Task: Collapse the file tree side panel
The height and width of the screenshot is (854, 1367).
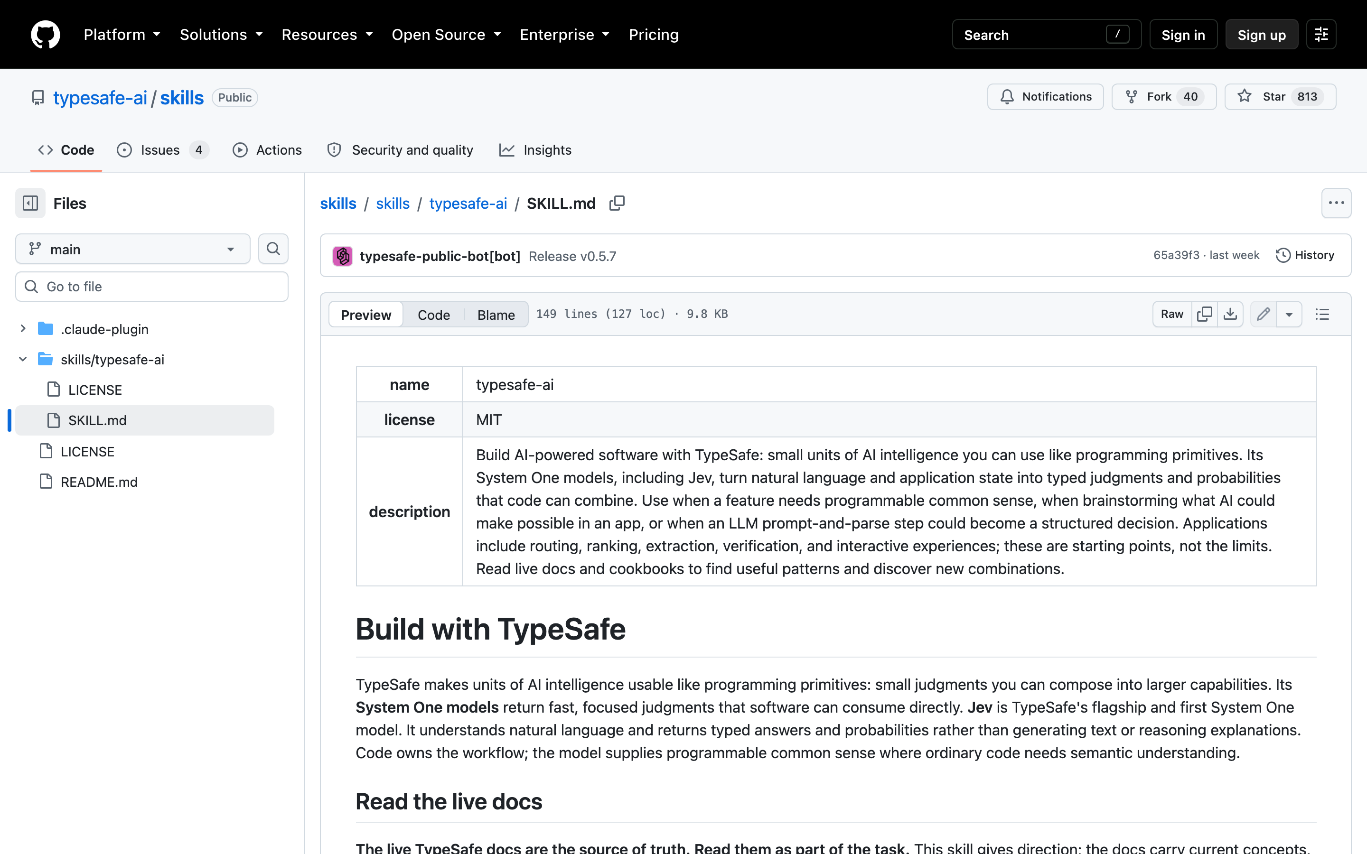Action: click(30, 204)
